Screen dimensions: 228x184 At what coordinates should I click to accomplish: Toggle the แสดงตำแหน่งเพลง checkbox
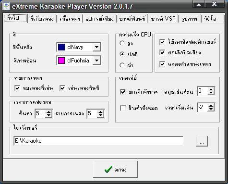162,64
